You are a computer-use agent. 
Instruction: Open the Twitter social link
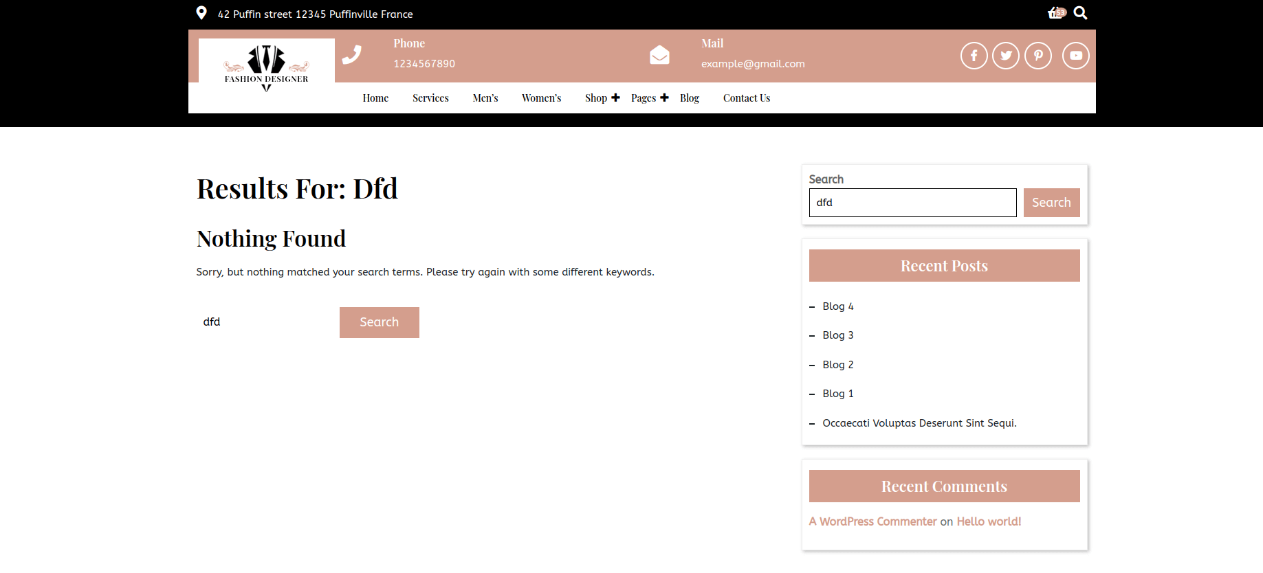click(1006, 56)
